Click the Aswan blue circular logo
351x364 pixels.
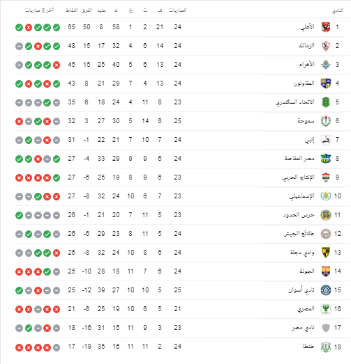pos(326,290)
